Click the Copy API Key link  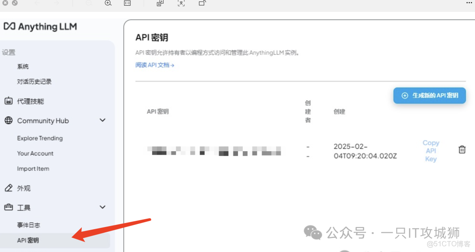tap(431, 151)
